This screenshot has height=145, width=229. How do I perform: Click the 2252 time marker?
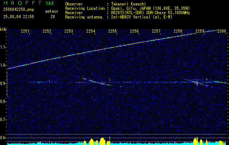47,31
